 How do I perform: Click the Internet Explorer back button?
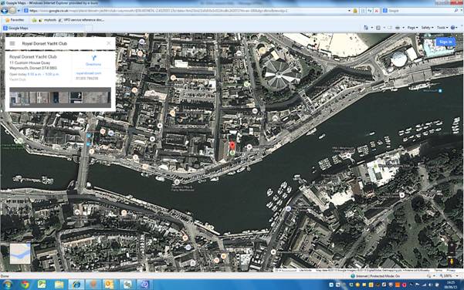click(5, 11)
